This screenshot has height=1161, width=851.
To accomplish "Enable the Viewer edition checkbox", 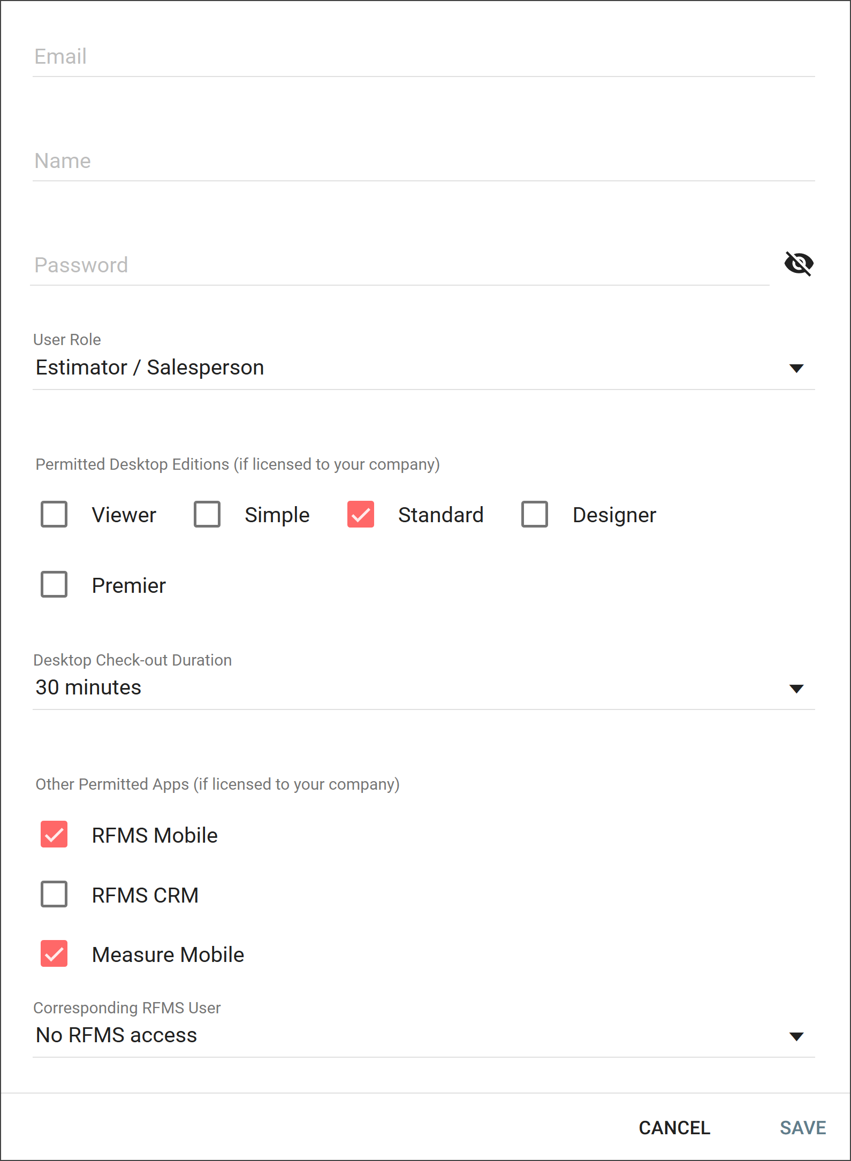I will [x=54, y=515].
